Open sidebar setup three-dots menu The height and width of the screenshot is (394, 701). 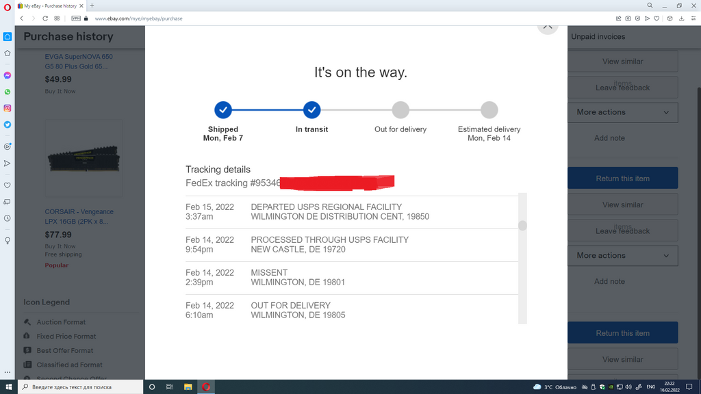(x=7, y=372)
